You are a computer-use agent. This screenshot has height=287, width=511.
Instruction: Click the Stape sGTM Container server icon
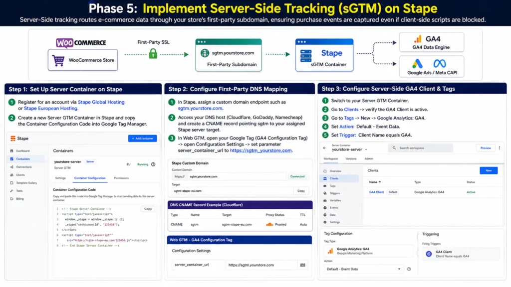(x=306, y=56)
